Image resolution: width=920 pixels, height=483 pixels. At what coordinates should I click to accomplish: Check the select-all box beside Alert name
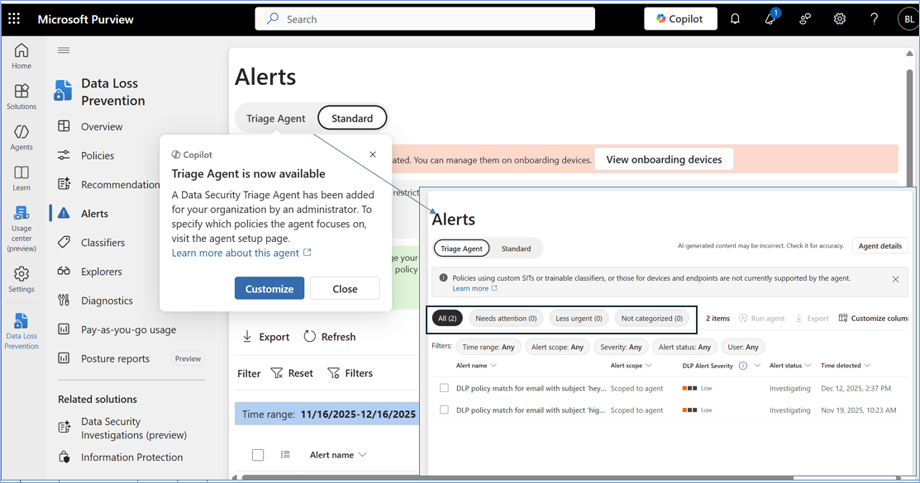pyautogui.click(x=258, y=455)
